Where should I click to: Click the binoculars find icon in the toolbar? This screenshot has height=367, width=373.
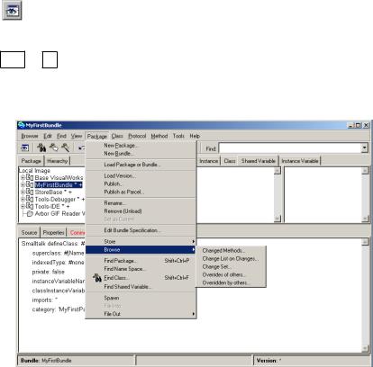tap(41, 148)
